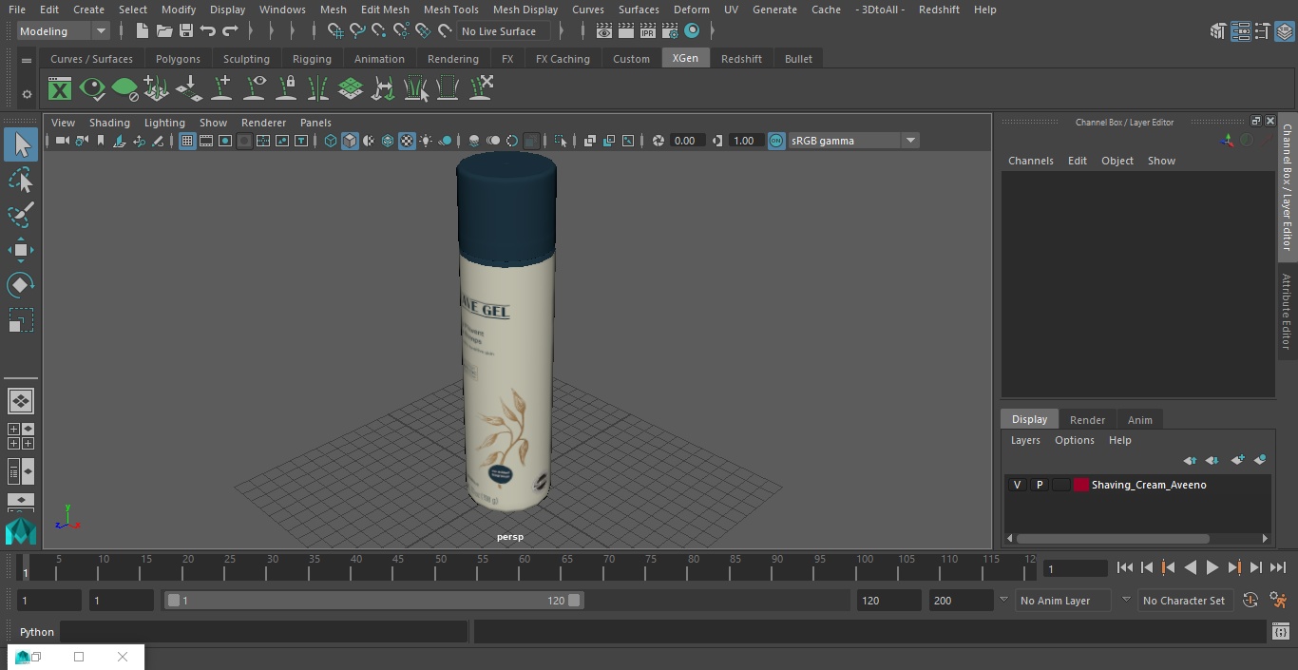Open the viewport Renderer menu
The height and width of the screenshot is (670, 1298).
263,123
